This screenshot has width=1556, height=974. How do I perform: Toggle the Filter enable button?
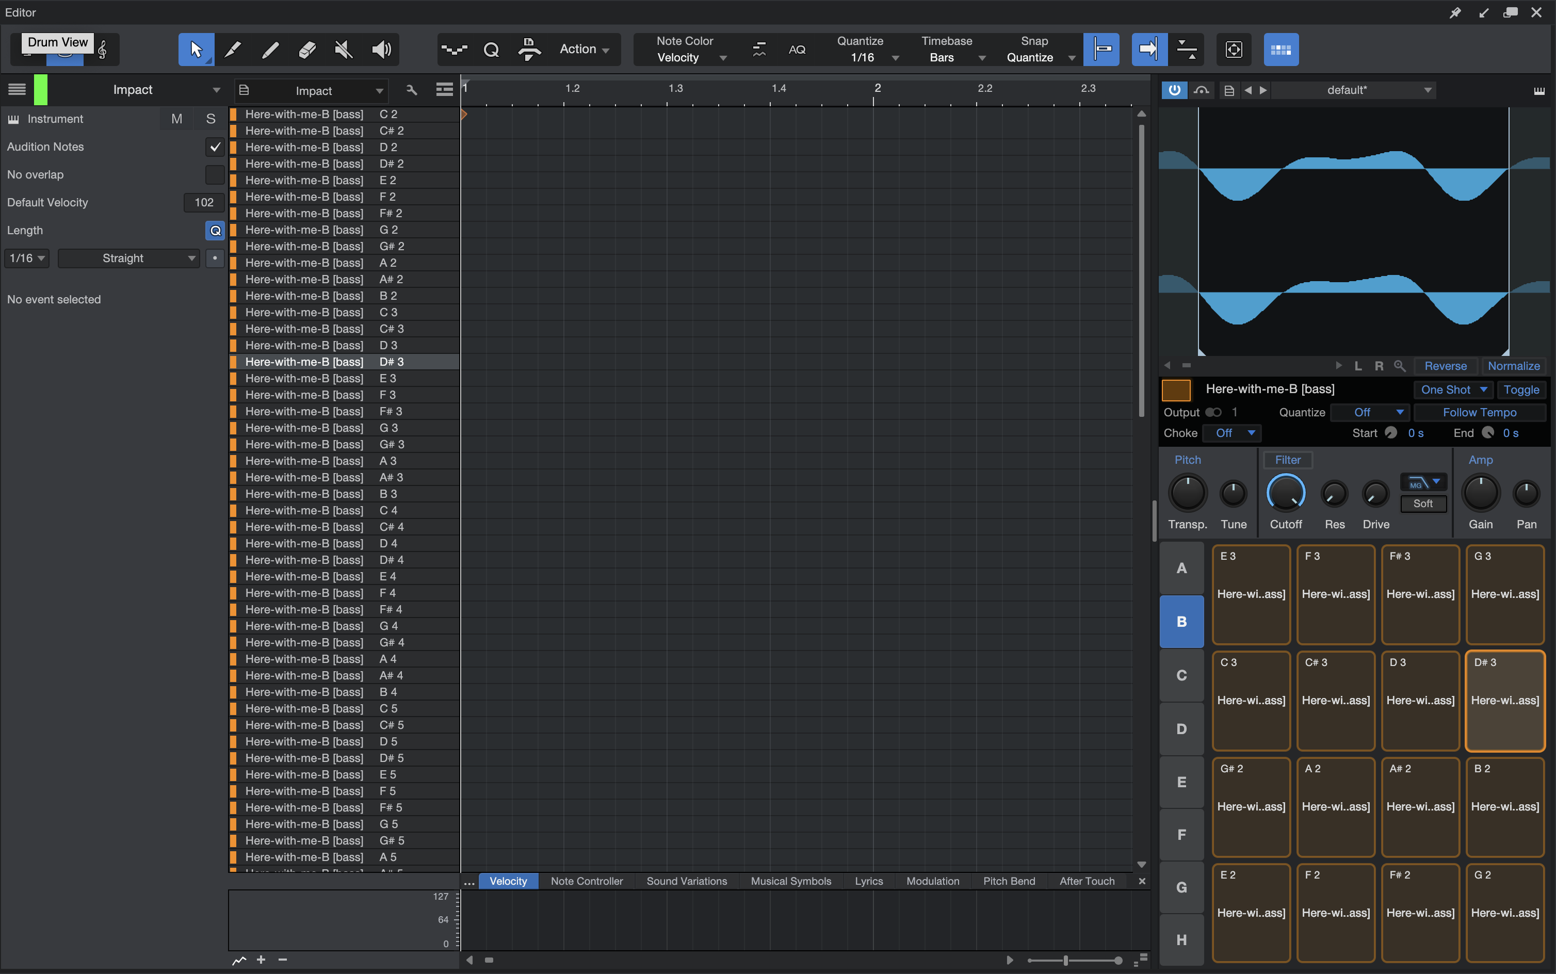(1288, 460)
